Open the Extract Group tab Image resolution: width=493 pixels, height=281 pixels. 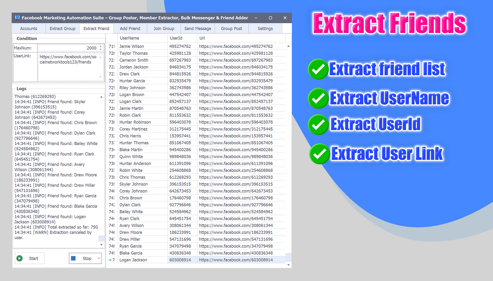coord(62,28)
